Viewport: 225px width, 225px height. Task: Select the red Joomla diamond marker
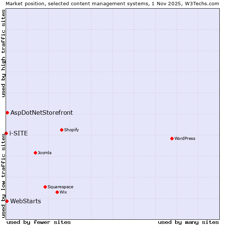[35, 153]
